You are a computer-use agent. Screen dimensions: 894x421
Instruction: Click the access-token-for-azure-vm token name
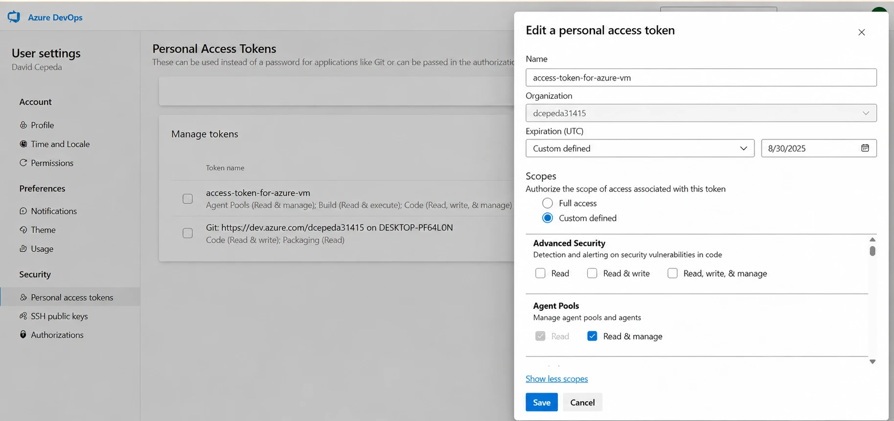point(258,193)
